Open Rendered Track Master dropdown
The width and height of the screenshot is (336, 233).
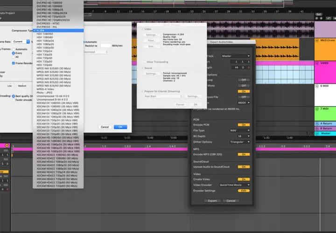(x=236, y=56)
